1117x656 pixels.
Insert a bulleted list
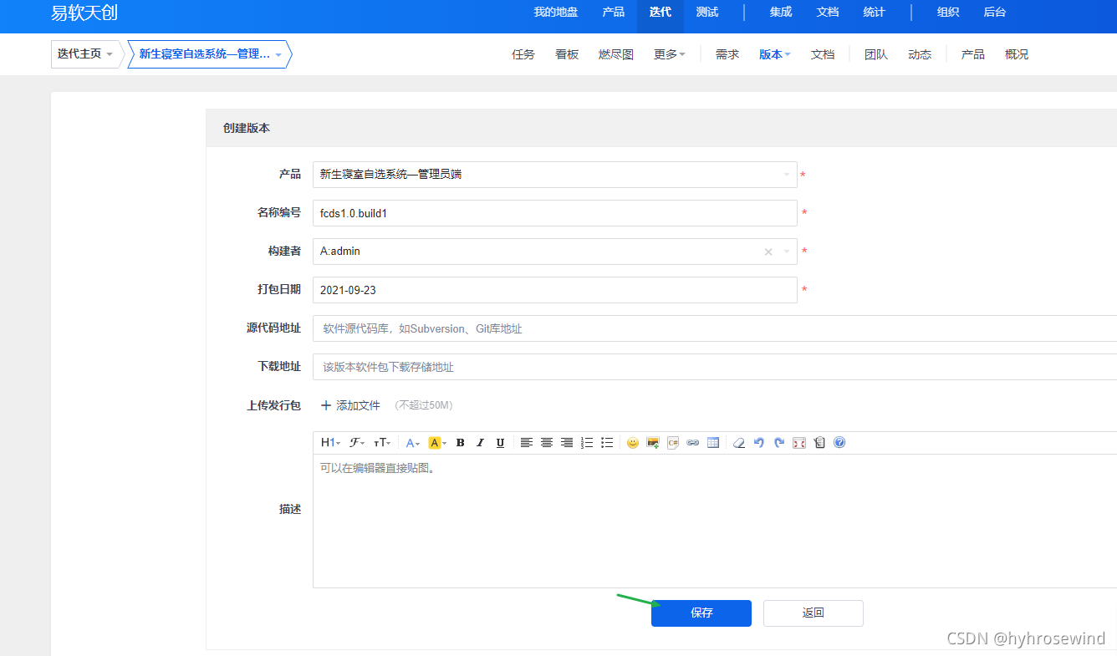[607, 443]
